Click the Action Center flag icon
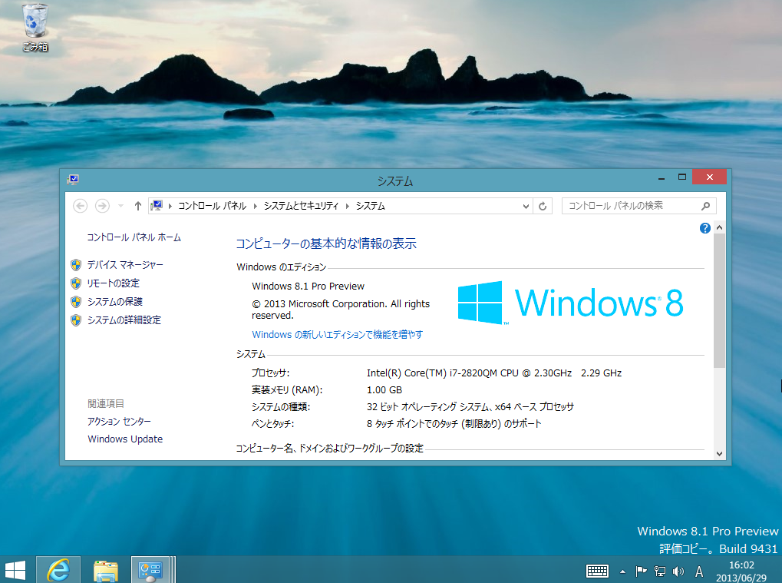782x583 pixels. (641, 571)
